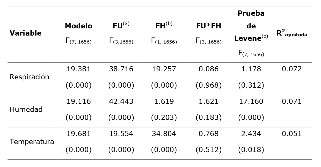Viewport: 321px width, 167px height.
Task: Click adjusted R² value 0.072
Action: pyautogui.click(x=292, y=69)
